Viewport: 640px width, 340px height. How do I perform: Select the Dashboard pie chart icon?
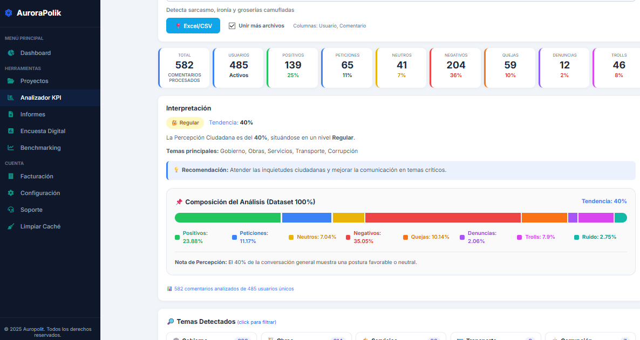tap(10, 53)
